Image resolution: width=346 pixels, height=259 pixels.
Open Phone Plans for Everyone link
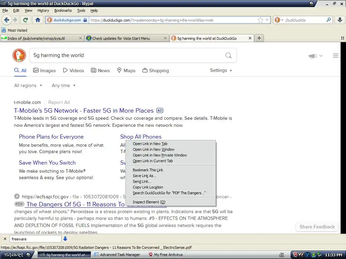pyautogui.click(x=51, y=137)
